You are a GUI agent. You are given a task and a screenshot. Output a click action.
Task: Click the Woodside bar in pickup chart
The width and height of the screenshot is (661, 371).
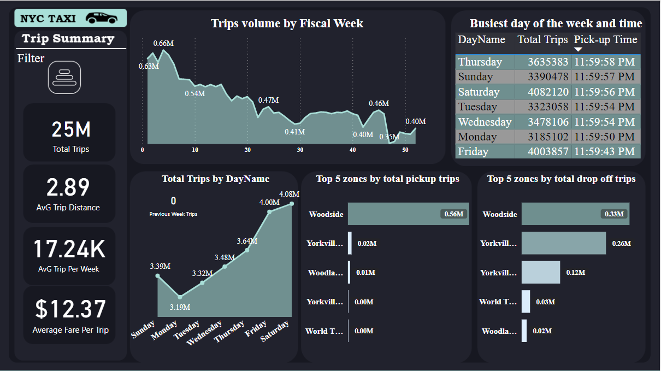pos(408,214)
